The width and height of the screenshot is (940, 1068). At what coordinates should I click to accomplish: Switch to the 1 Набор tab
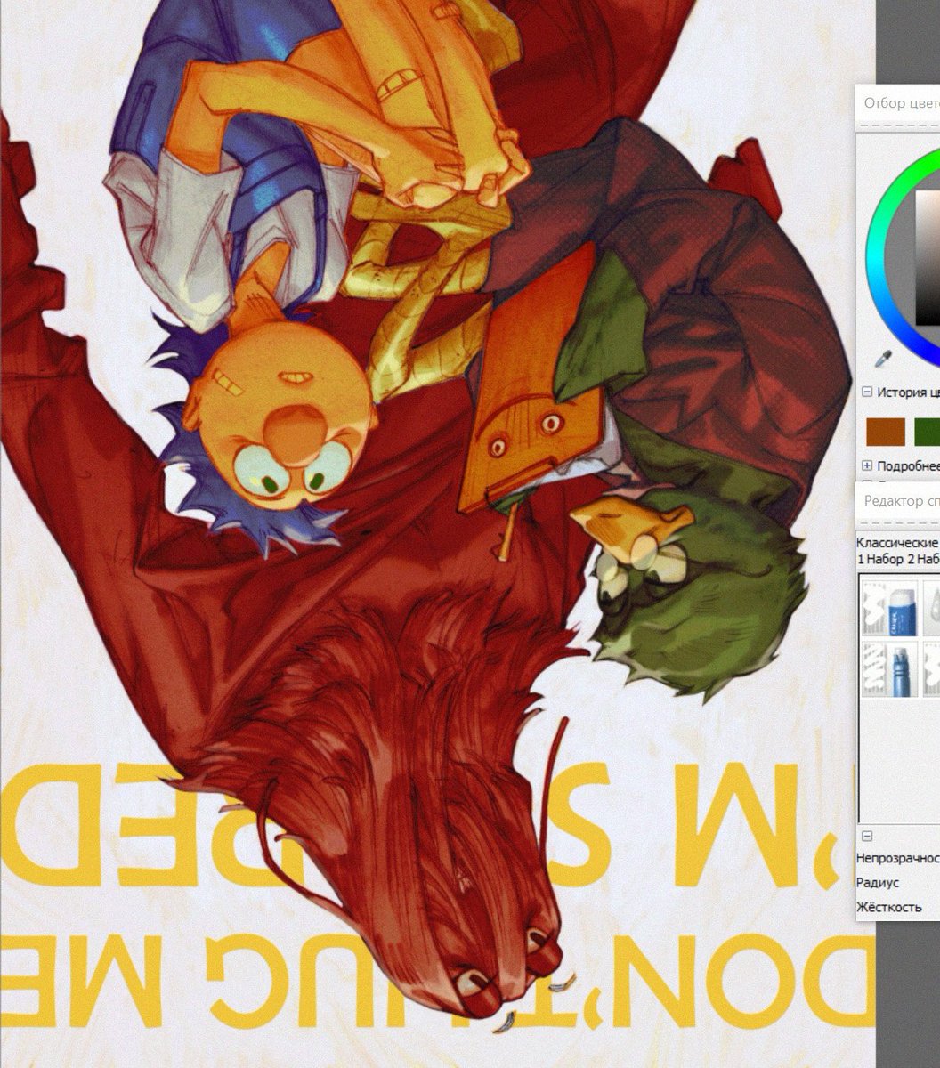click(879, 559)
